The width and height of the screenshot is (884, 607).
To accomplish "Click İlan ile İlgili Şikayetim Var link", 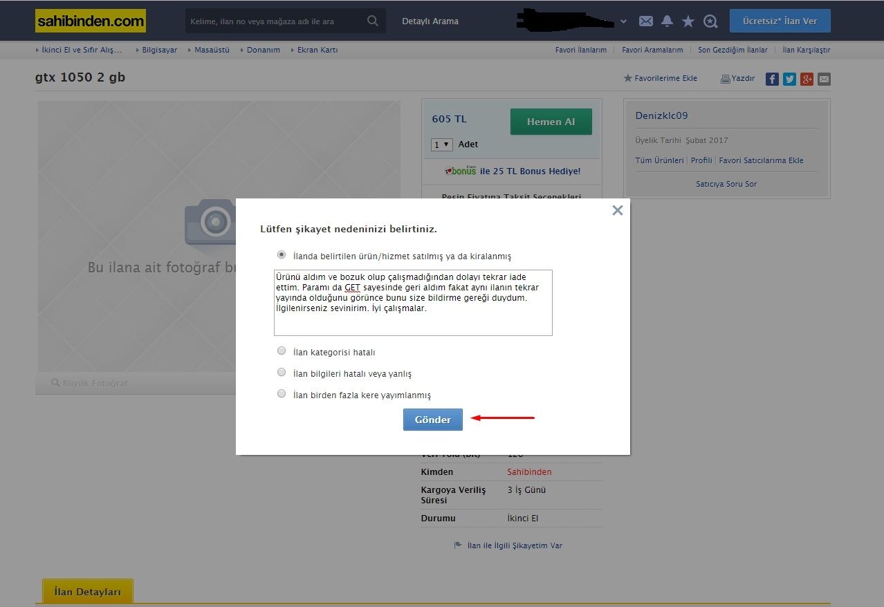I will click(509, 545).
